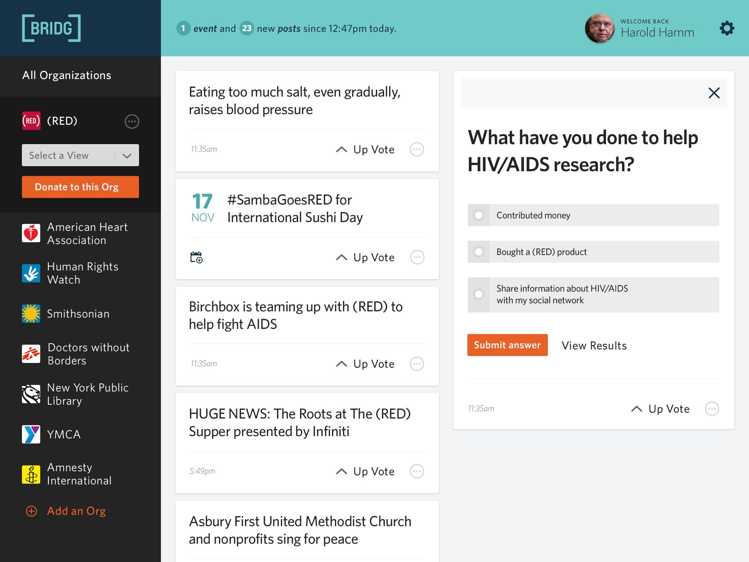Click Harold Hamm user name

click(x=657, y=33)
